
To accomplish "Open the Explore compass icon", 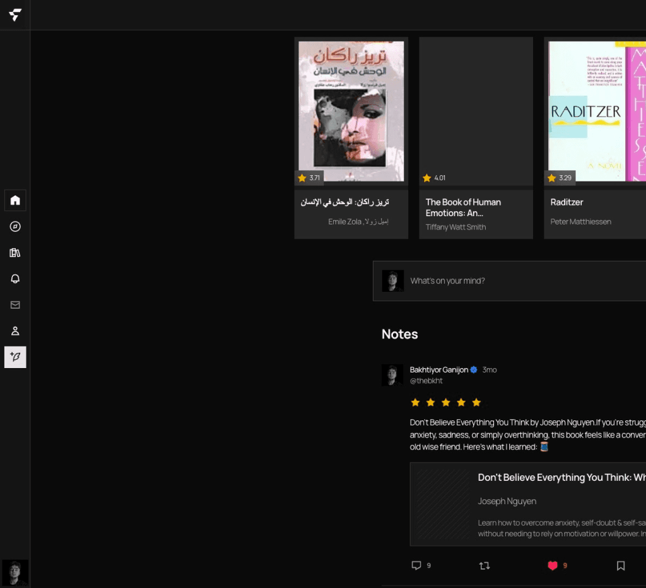I will 15,226.
